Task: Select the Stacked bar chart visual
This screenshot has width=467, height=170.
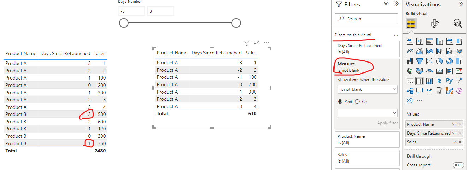Action: [410, 41]
